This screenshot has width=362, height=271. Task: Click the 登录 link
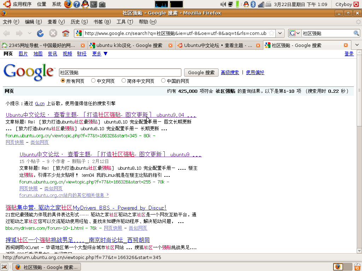click(x=349, y=54)
